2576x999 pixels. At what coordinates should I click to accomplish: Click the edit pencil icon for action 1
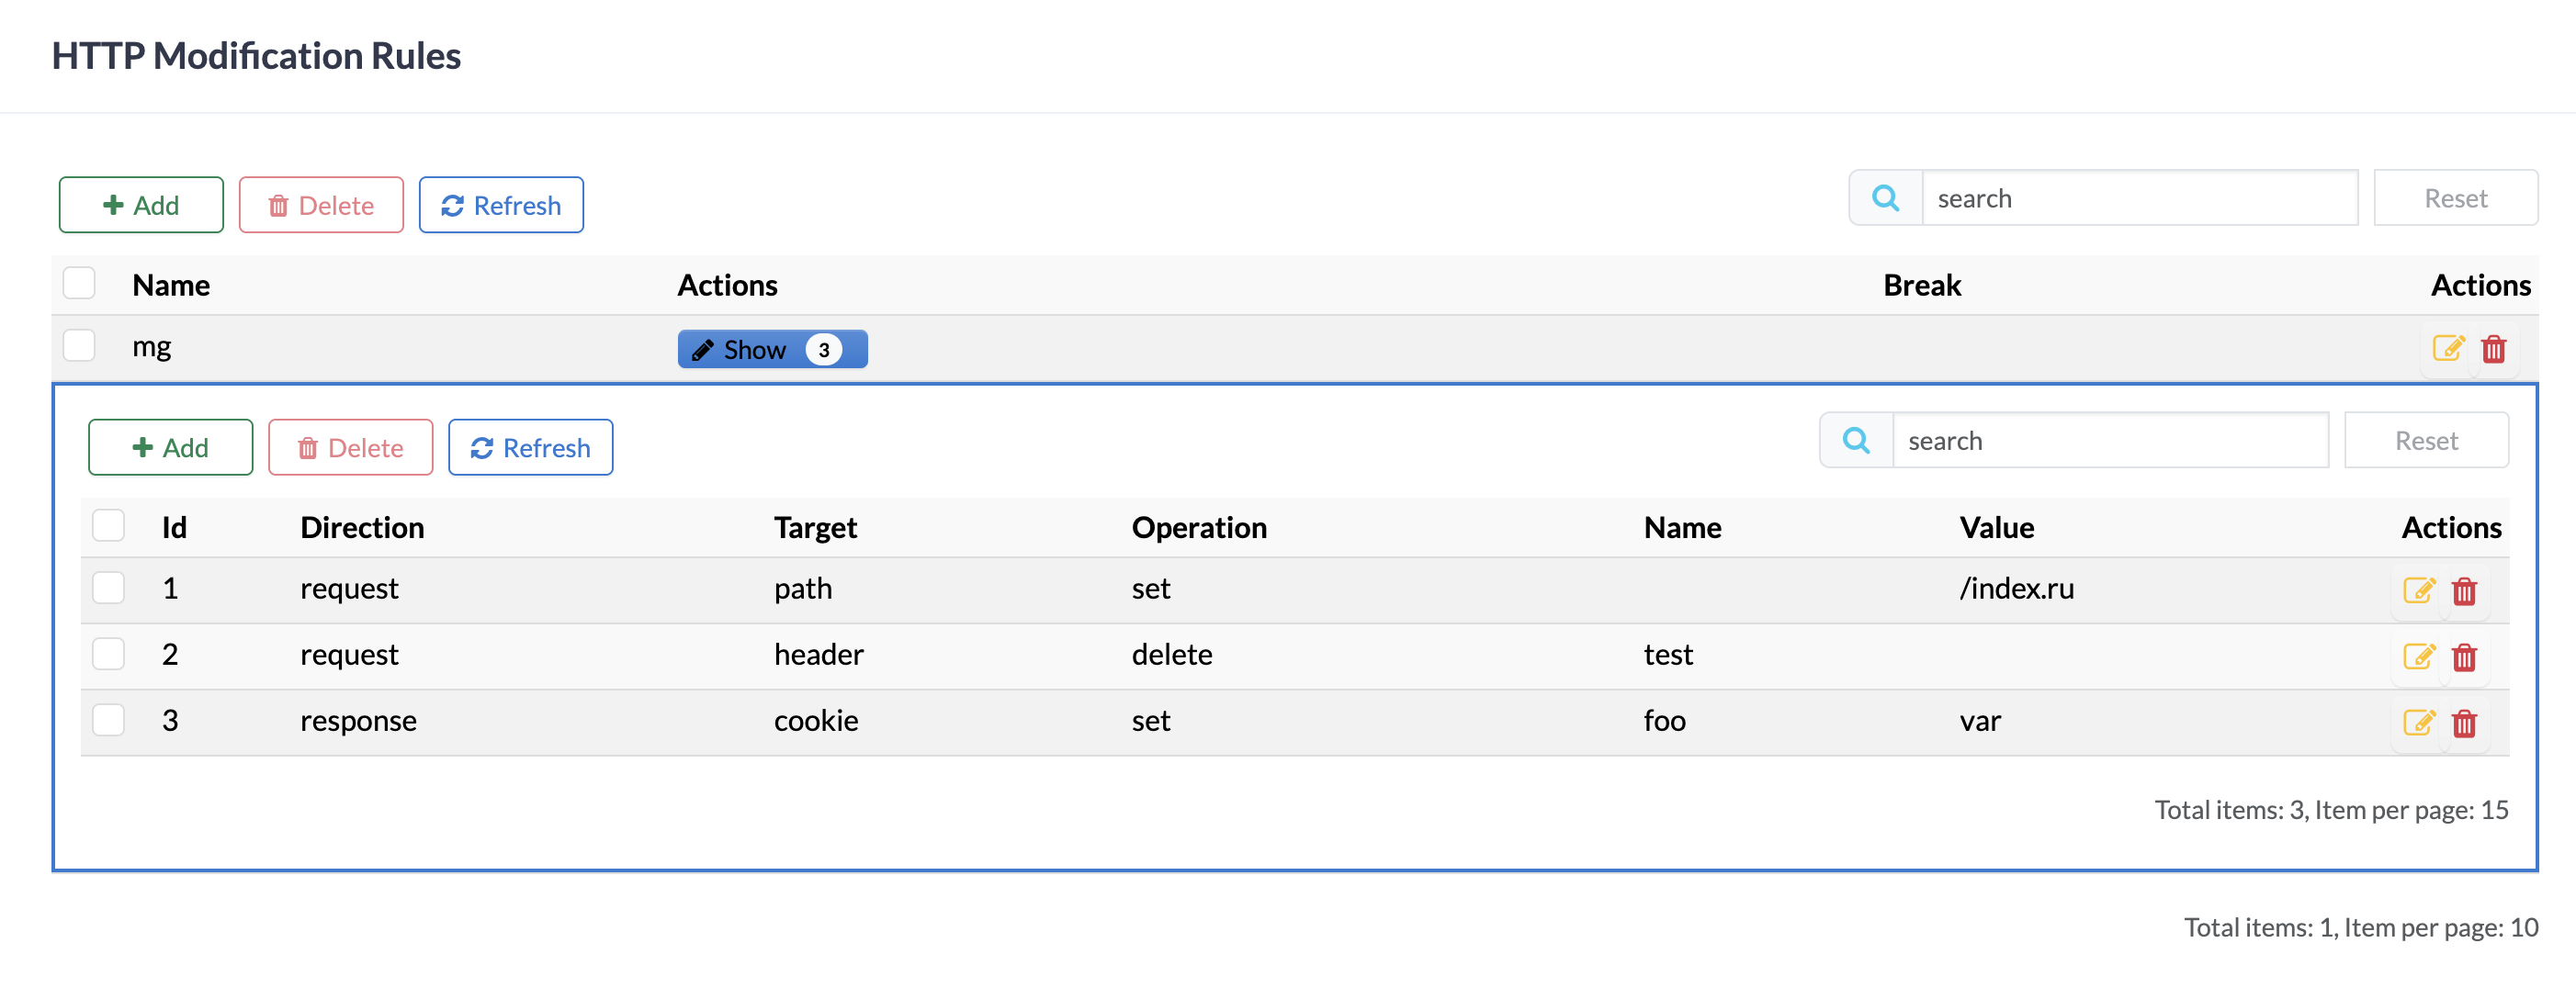tap(2419, 590)
